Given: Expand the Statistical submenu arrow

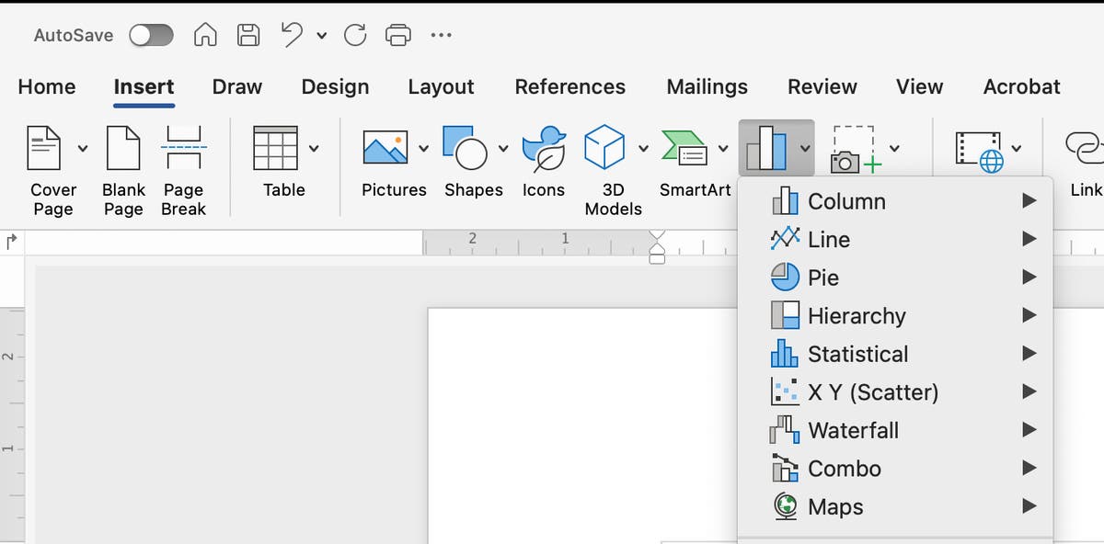Looking at the screenshot, I should [x=1029, y=354].
